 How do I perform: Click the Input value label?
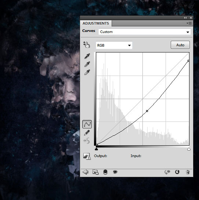[136, 156]
